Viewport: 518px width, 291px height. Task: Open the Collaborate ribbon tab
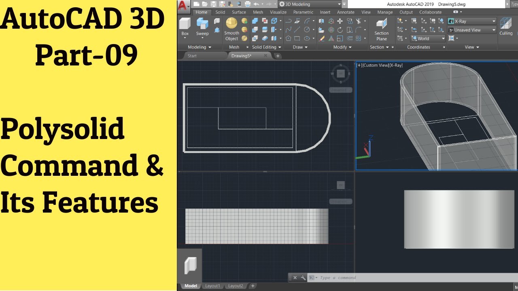tap(430, 12)
